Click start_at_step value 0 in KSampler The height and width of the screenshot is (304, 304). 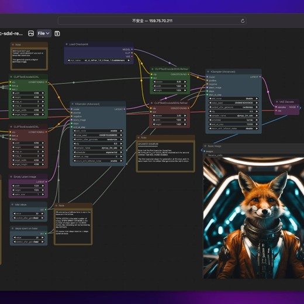pyautogui.click(x=98, y=157)
